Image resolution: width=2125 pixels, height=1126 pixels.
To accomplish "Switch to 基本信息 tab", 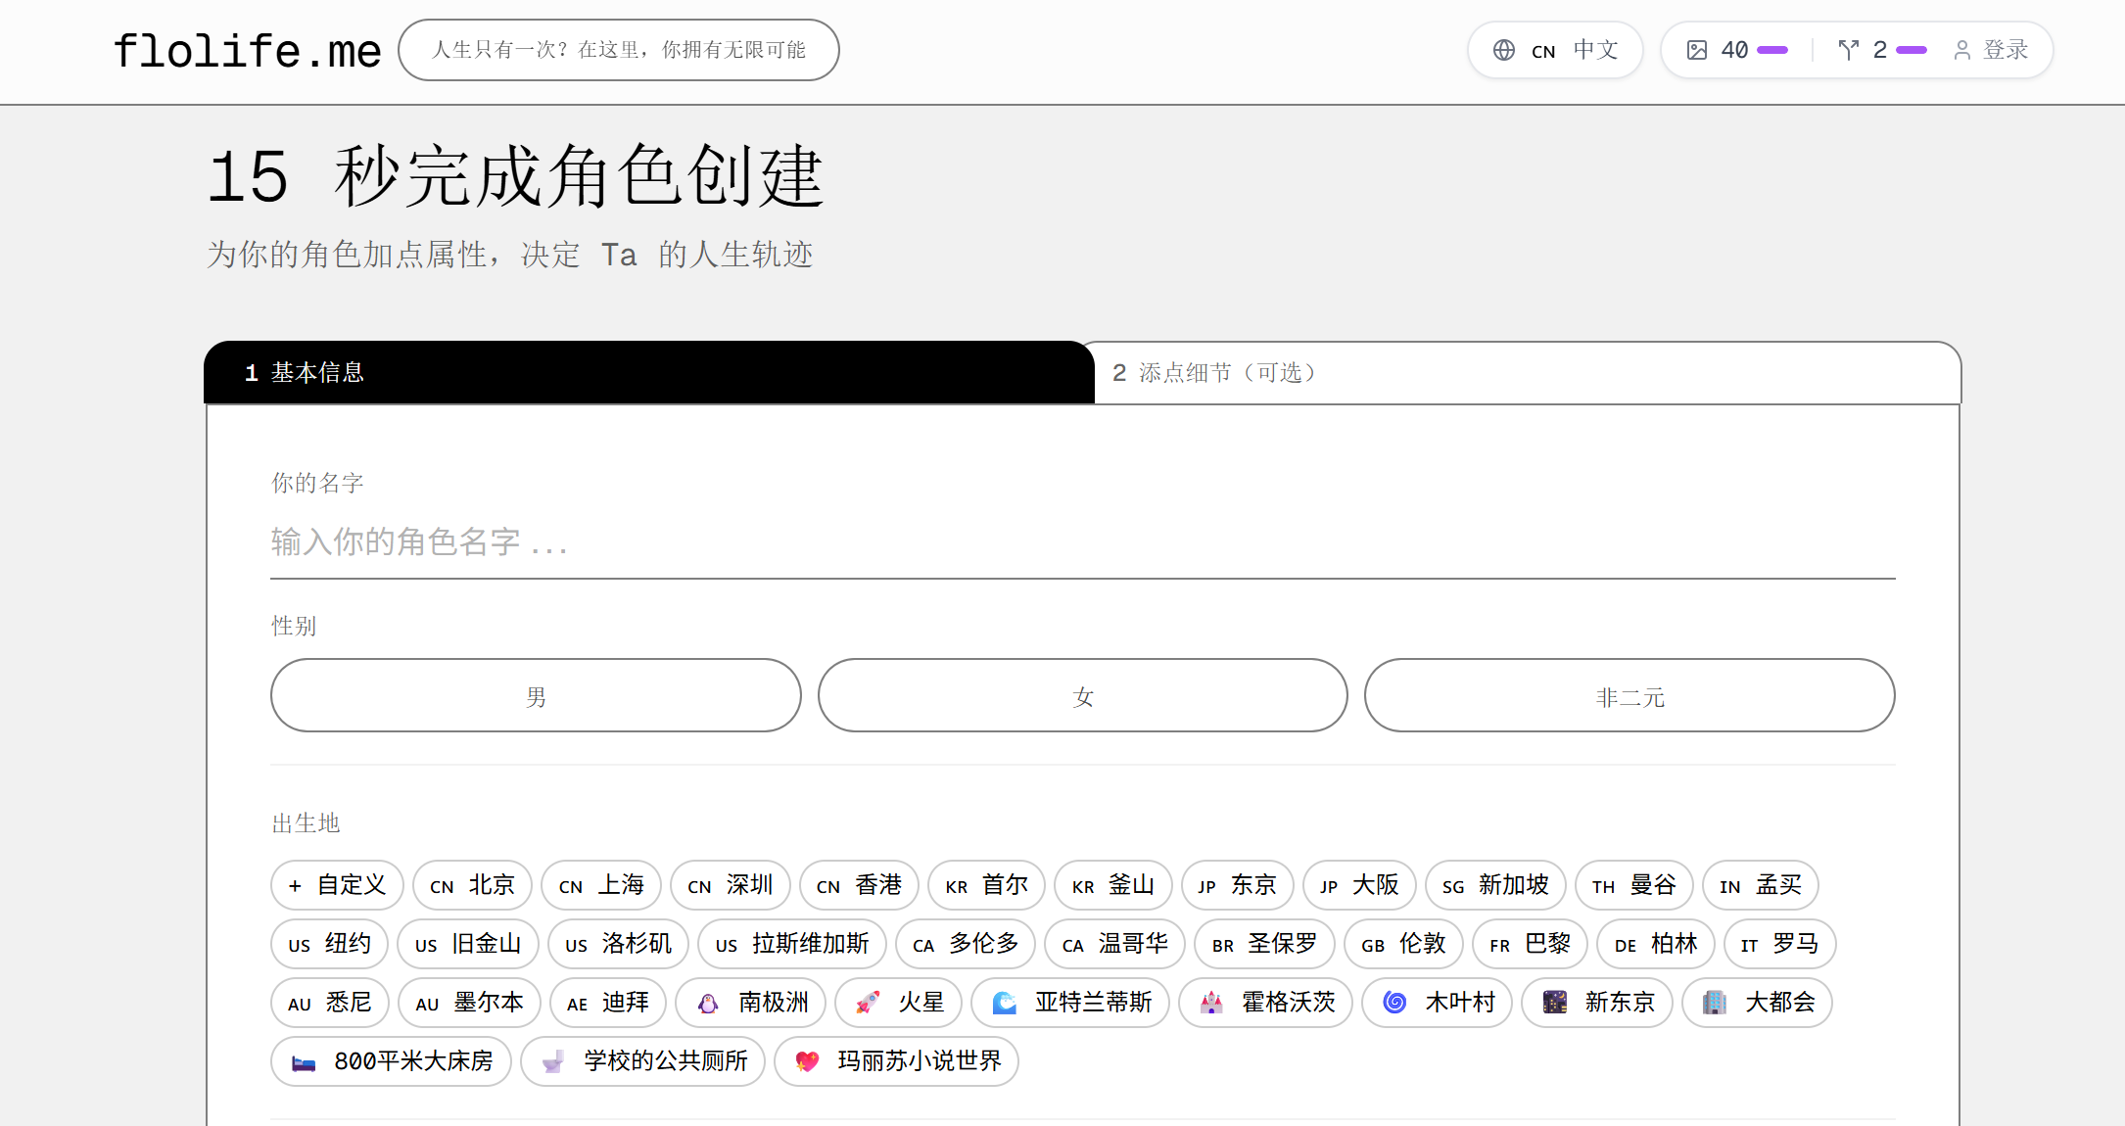I will pos(648,373).
